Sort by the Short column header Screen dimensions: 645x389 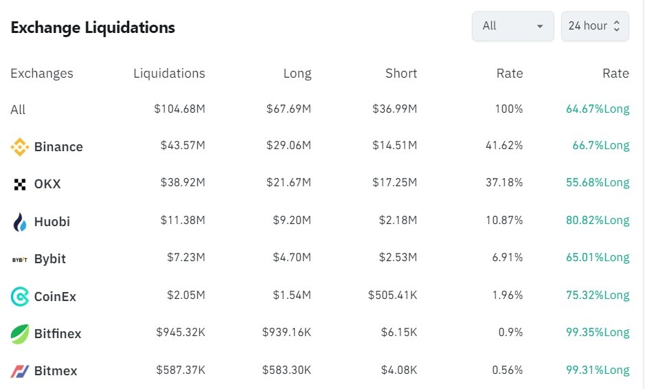[x=401, y=74]
